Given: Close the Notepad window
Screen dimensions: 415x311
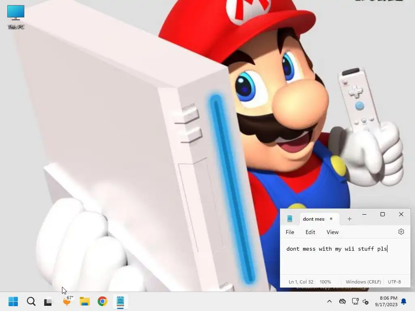Looking at the screenshot, I should [401, 214].
